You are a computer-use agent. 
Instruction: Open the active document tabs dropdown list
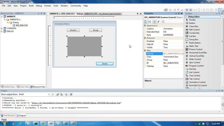(138, 14)
